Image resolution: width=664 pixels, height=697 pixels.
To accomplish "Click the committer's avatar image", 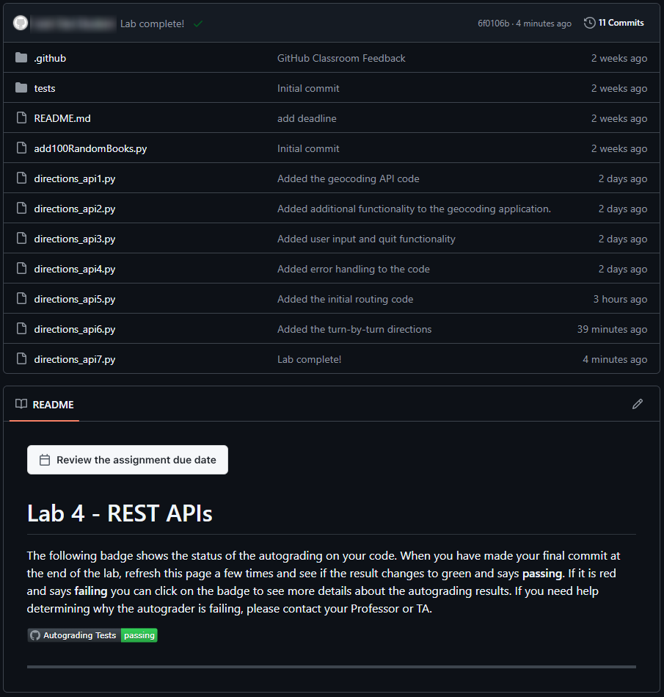I will click(x=21, y=24).
